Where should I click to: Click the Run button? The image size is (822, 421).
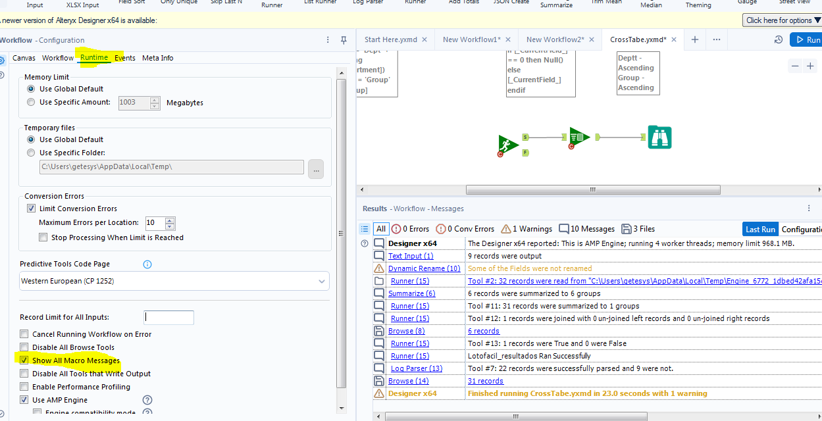[808, 39]
